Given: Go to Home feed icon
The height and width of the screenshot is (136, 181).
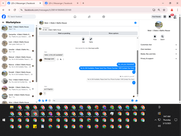Looking at the screenshot, I should coord(75,17).
